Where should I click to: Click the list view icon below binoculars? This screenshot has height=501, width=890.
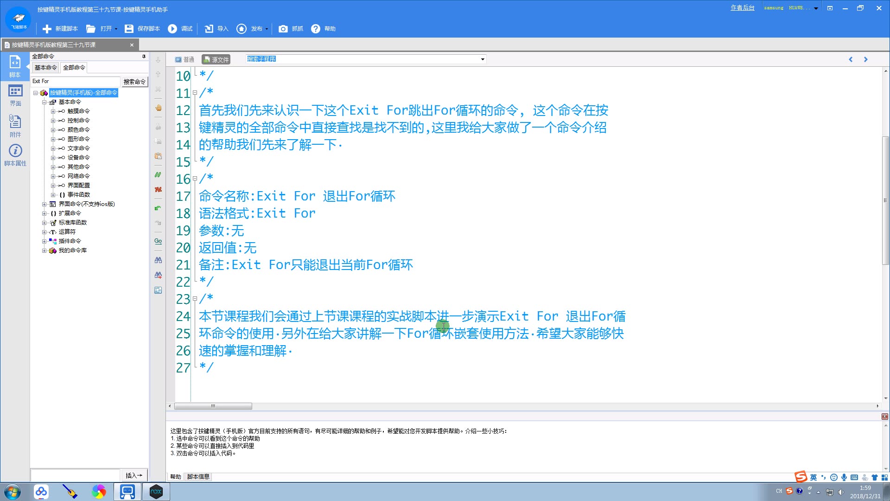(158, 290)
